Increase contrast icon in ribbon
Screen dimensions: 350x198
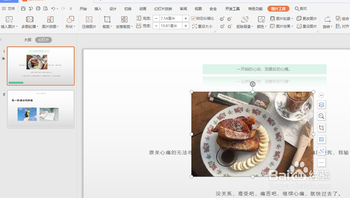pyautogui.click(x=222, y=19)
